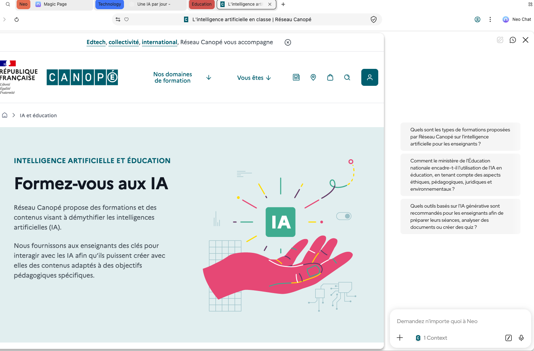The height and width of the screenshot is (351, 534).
Task: Click the news icon in Canopé header
Action: pos(296,77)
